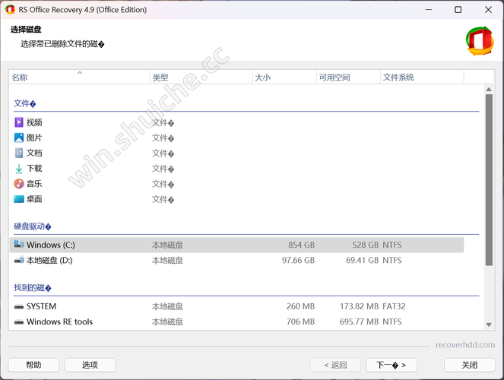Click the 硬盘驱动 group header
504x380 pixels.
point(33,226)
